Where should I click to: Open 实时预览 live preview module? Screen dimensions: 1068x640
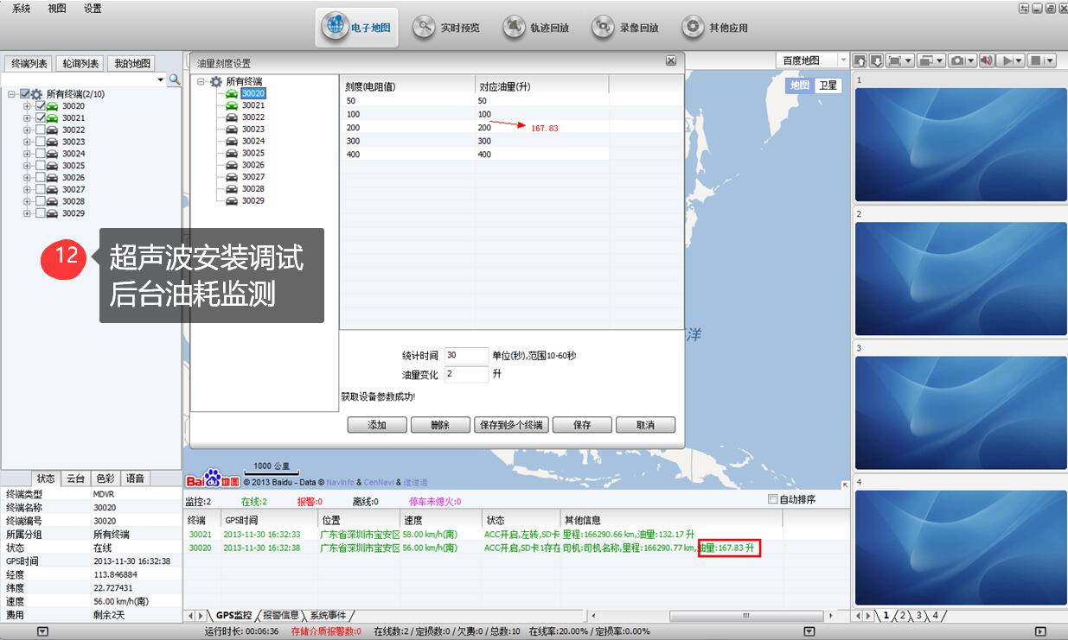[447, 28]
